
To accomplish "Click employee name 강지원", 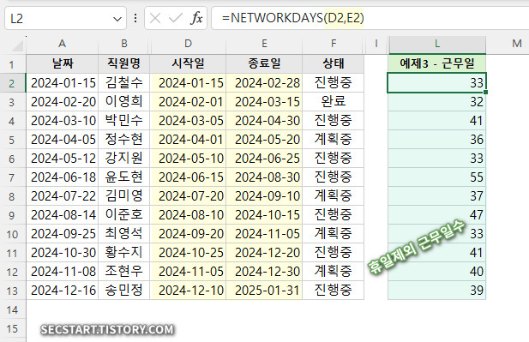I will point(123,159).
